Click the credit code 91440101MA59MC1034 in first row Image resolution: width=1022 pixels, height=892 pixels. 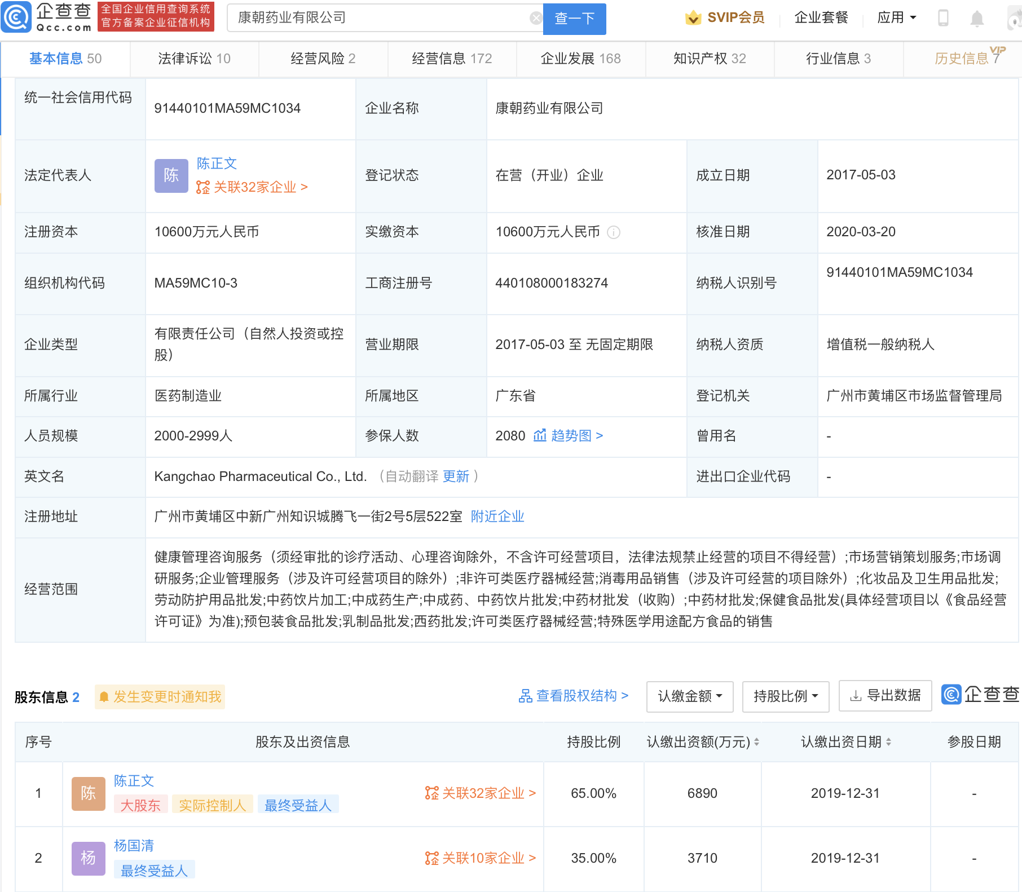227,108
